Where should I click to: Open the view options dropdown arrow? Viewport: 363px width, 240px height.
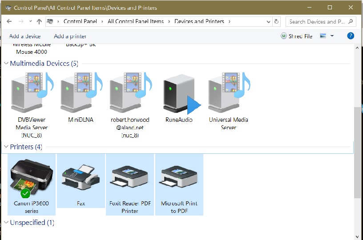pyautogui.click(x=332, y=36)
